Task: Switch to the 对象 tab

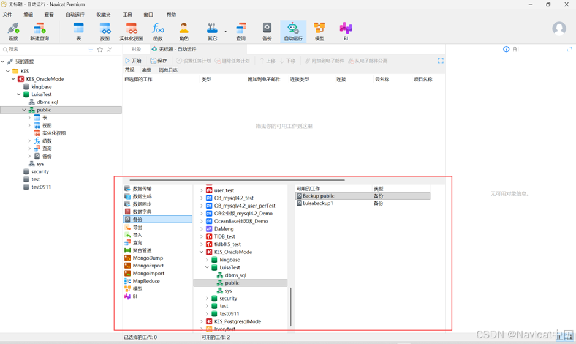Action: click(x=136, y=49)
